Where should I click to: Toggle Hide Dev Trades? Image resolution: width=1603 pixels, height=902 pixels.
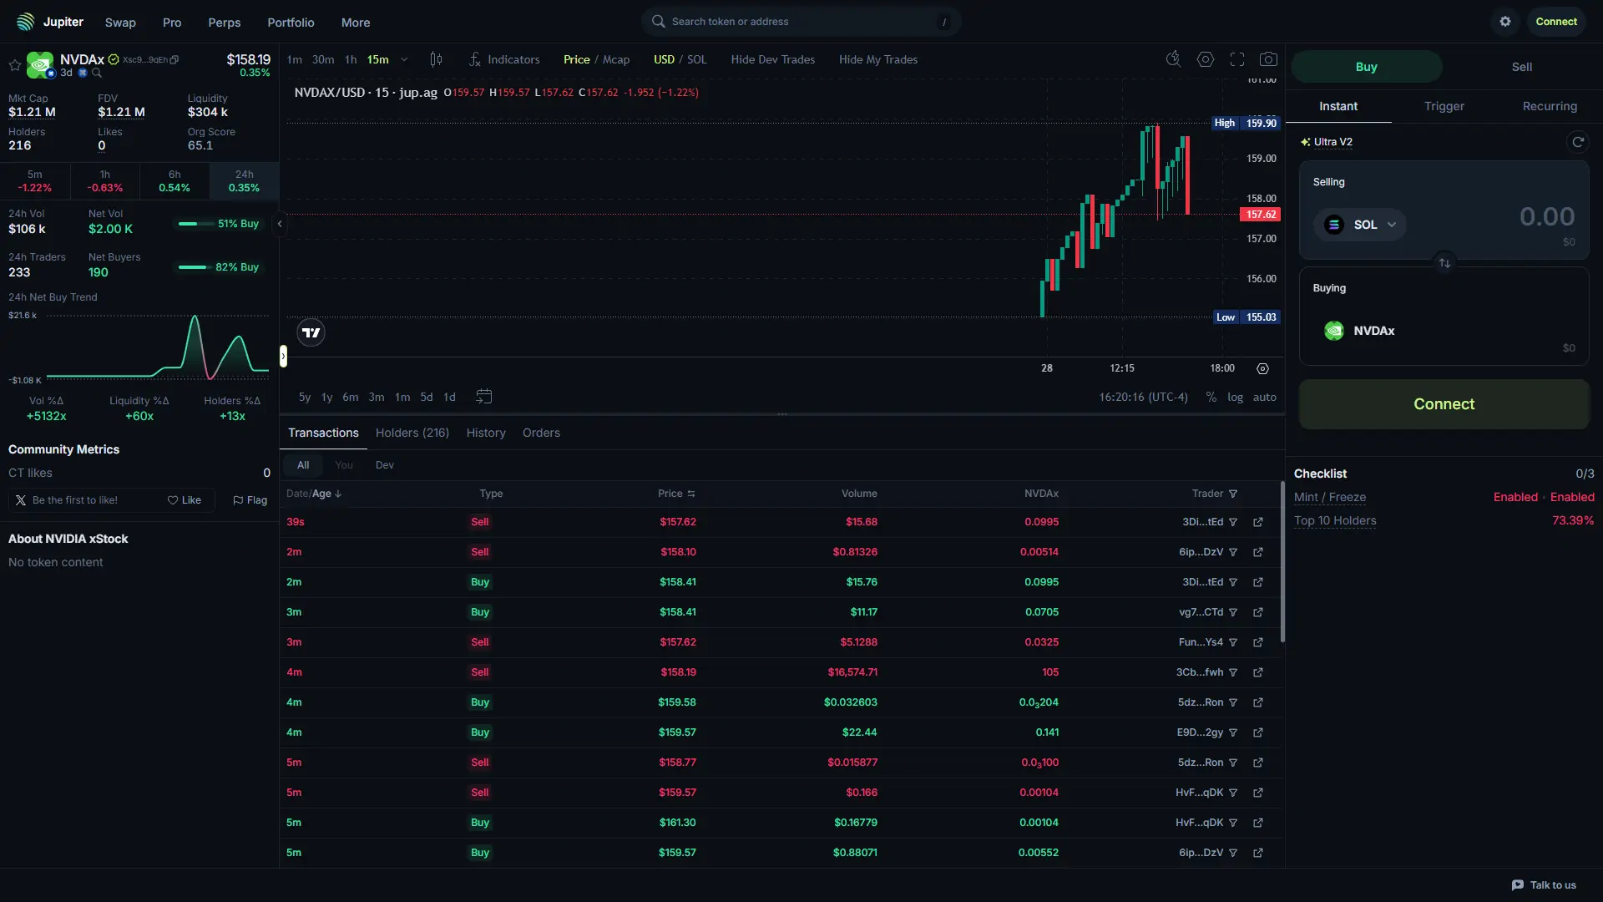coord(772,59)
